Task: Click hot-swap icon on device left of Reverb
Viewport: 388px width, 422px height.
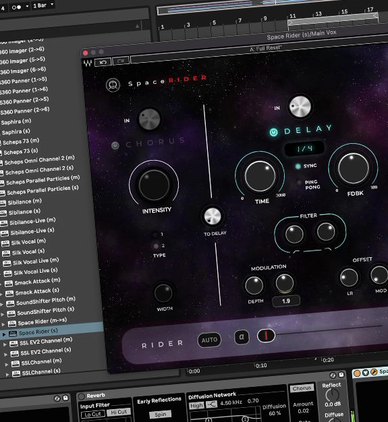Action: click(x=57, y=398)
